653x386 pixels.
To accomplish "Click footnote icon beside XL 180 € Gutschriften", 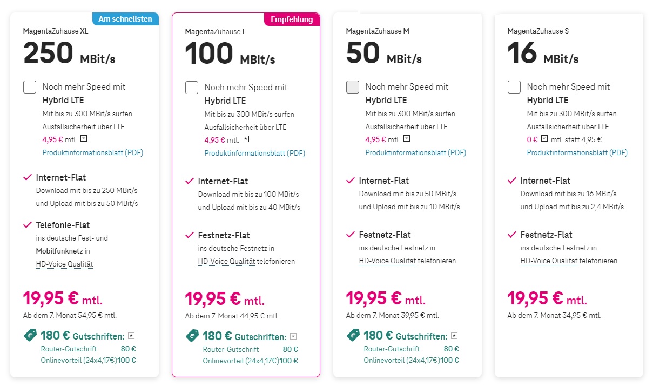I will tap(131, 336).
